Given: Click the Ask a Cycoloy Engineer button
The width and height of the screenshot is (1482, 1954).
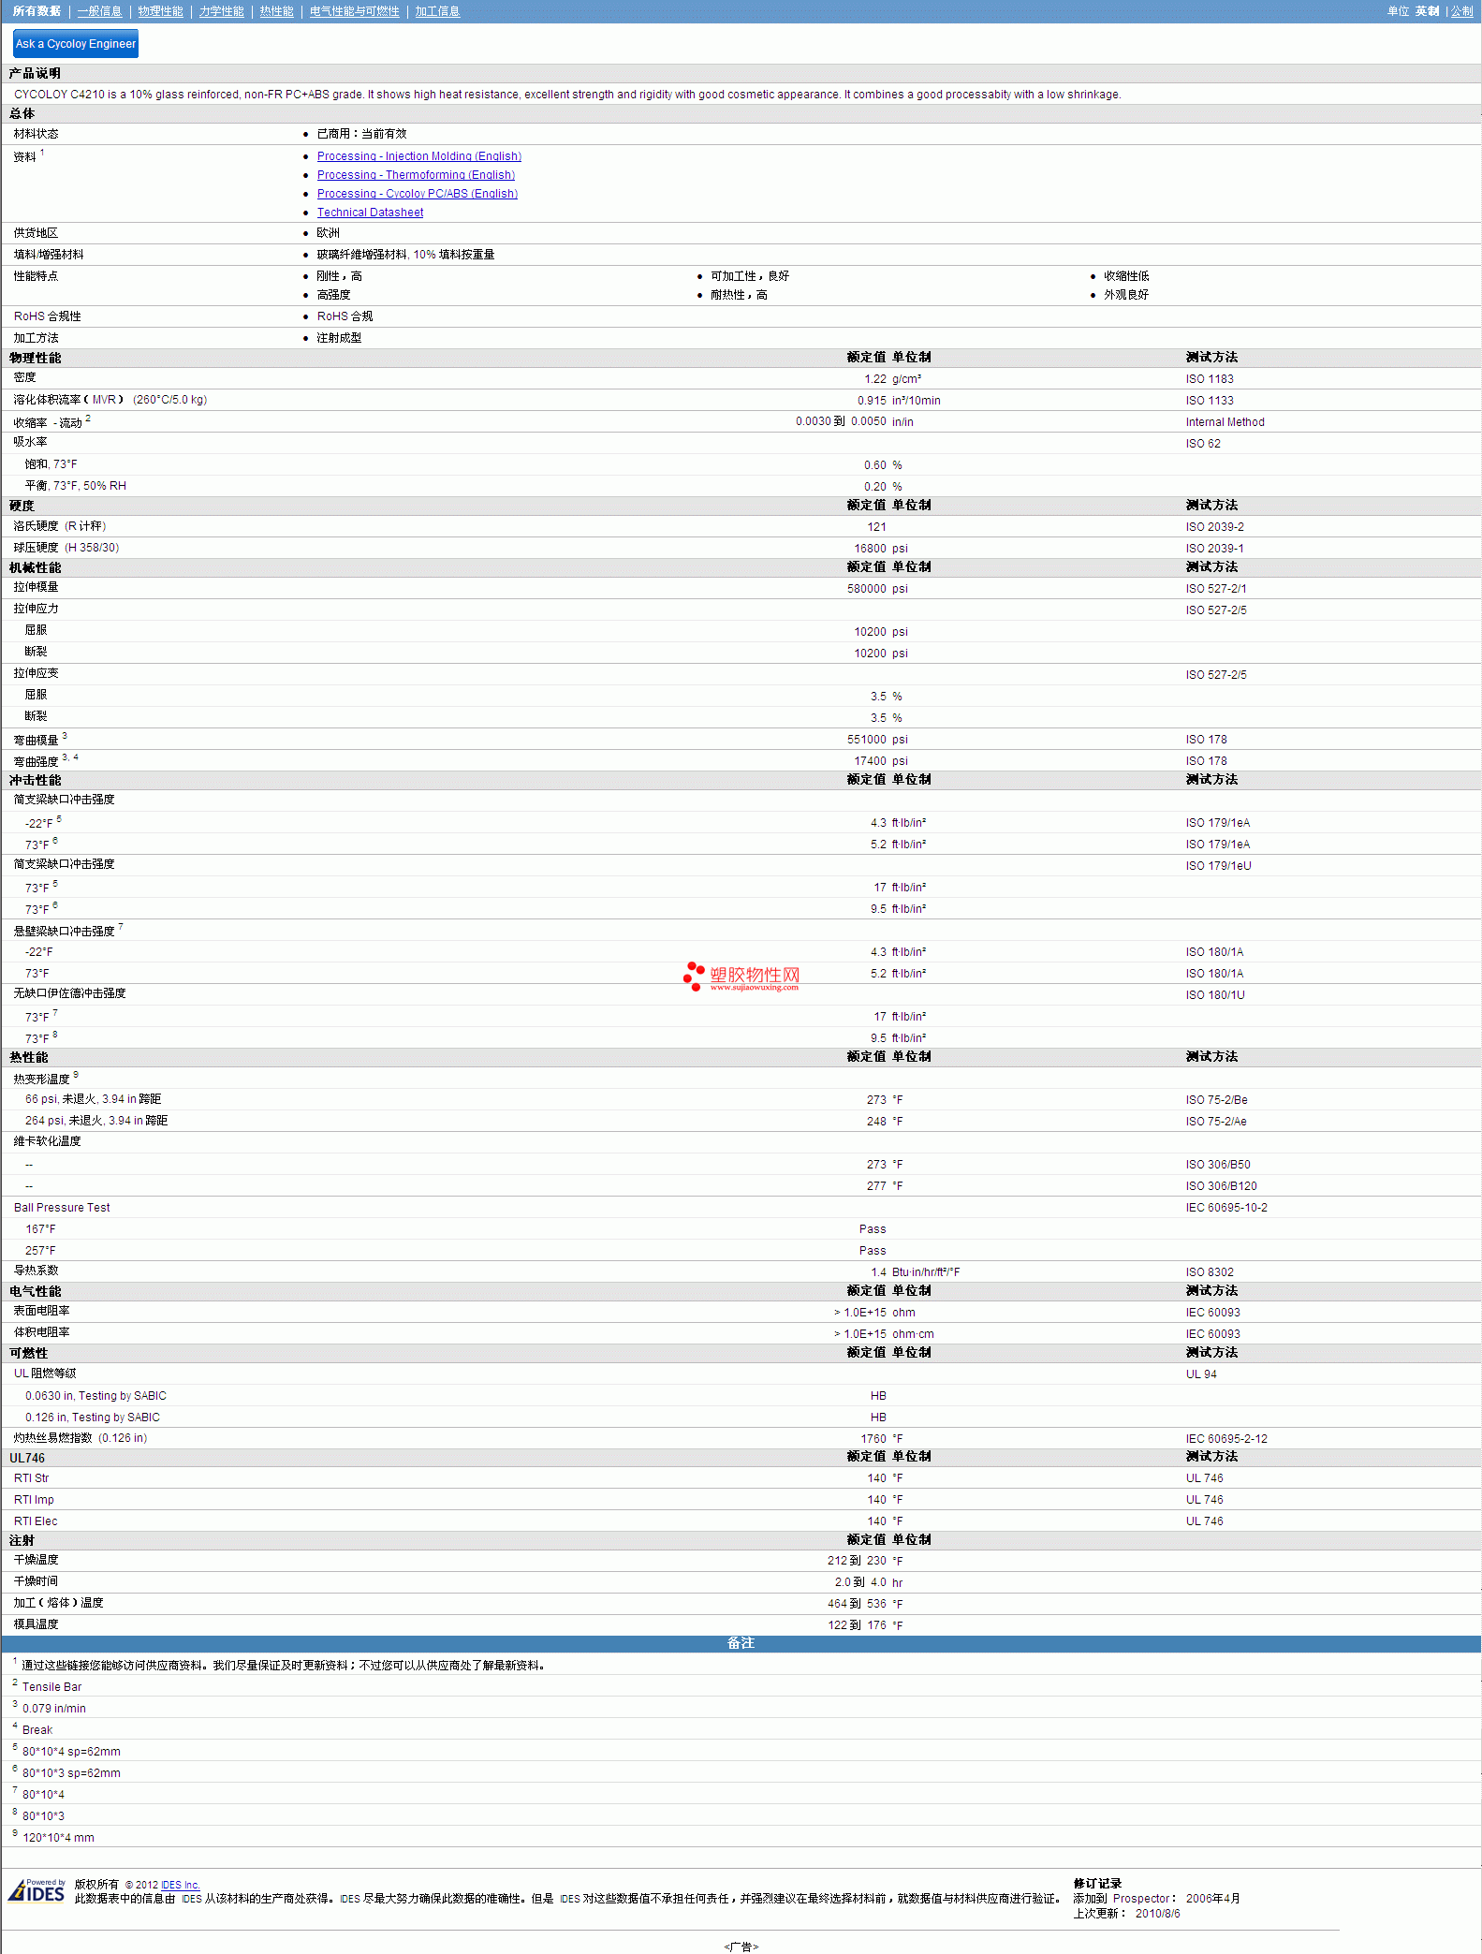Looking at the screenshot, I should [x=76, y=44].
